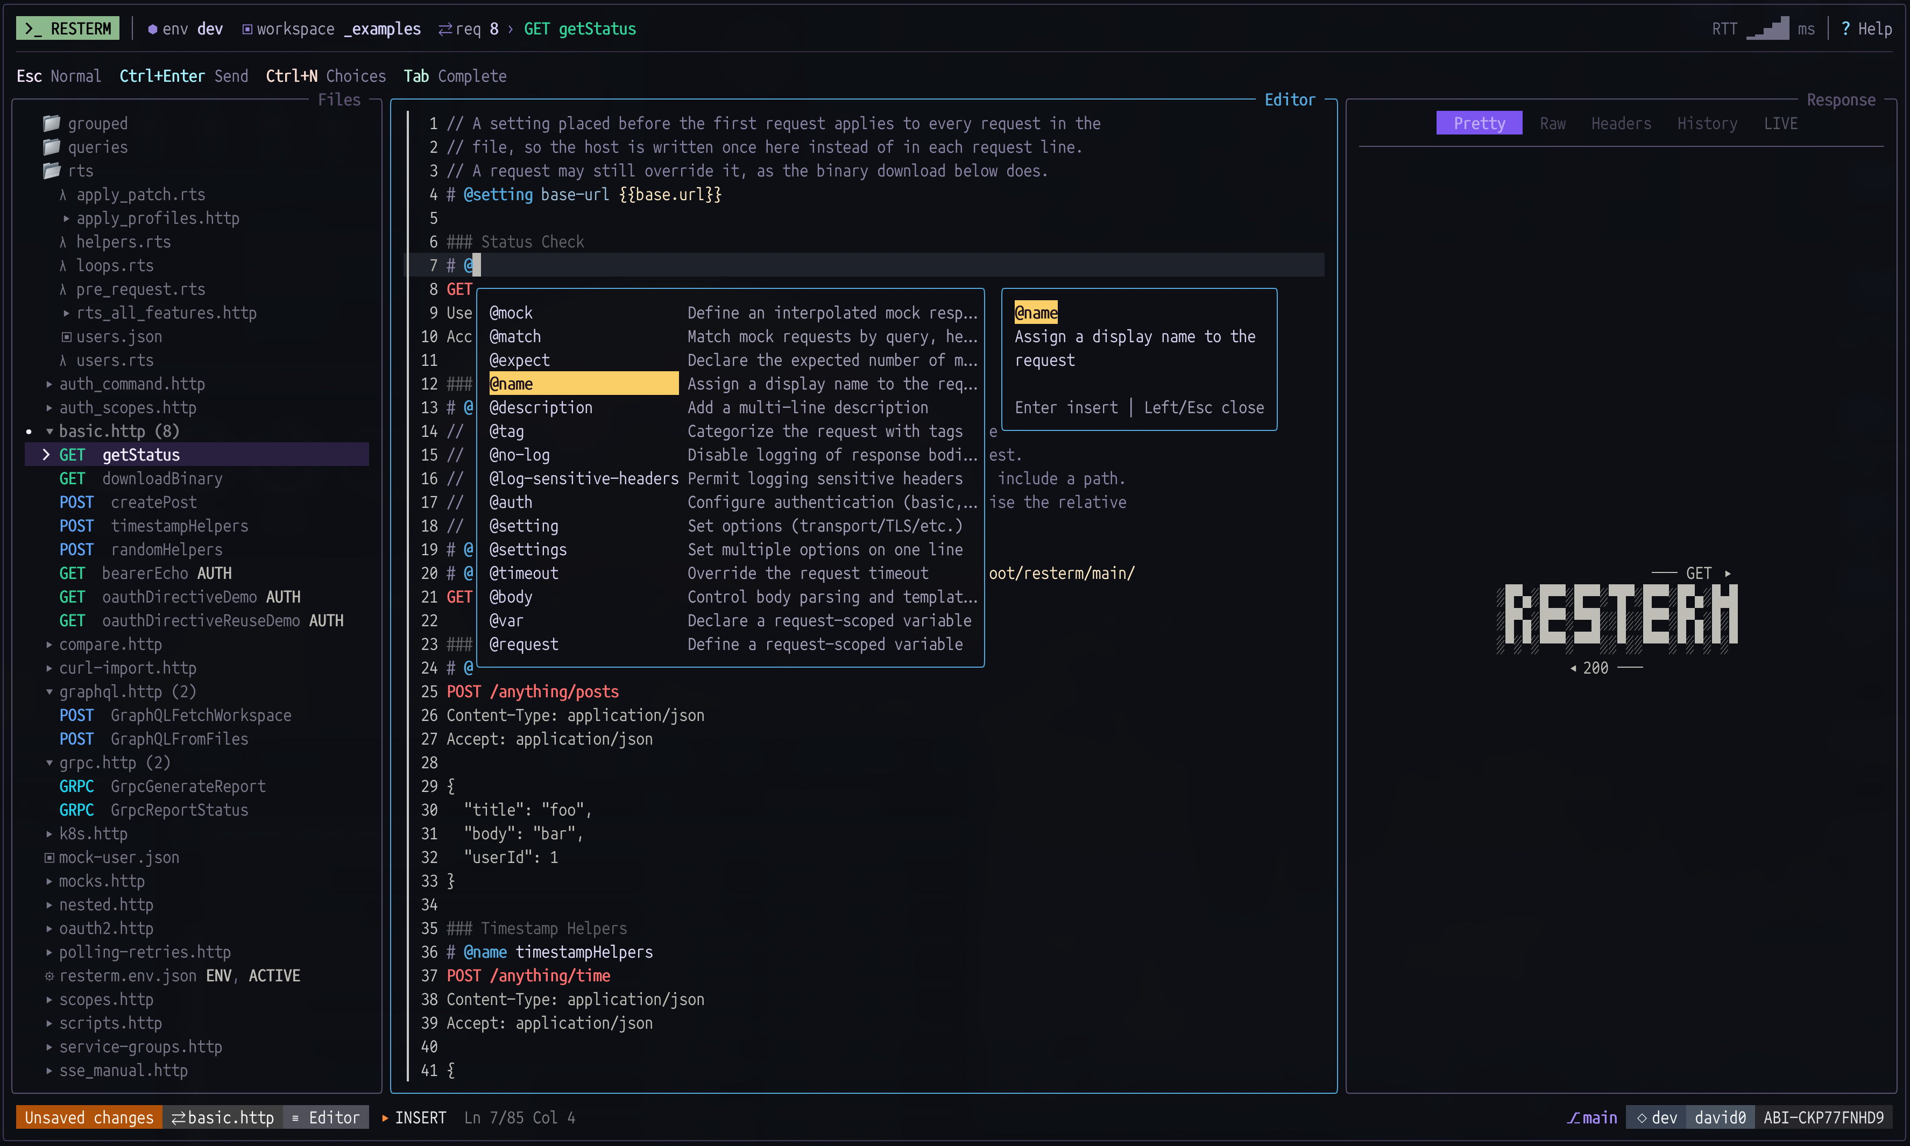1910x1146 pixels.
Task: Click the git branch main indicator
Action: (x=1592, y=1117)
